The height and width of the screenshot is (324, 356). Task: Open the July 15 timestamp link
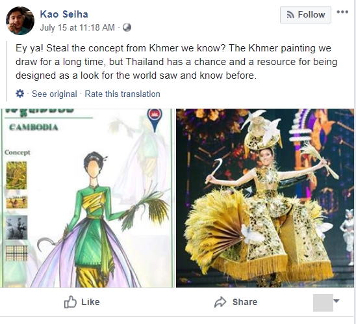point(77,28)
